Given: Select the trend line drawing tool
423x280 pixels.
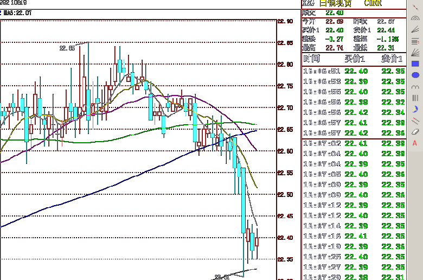Looking at the screenshot, I should pos(415,5).
